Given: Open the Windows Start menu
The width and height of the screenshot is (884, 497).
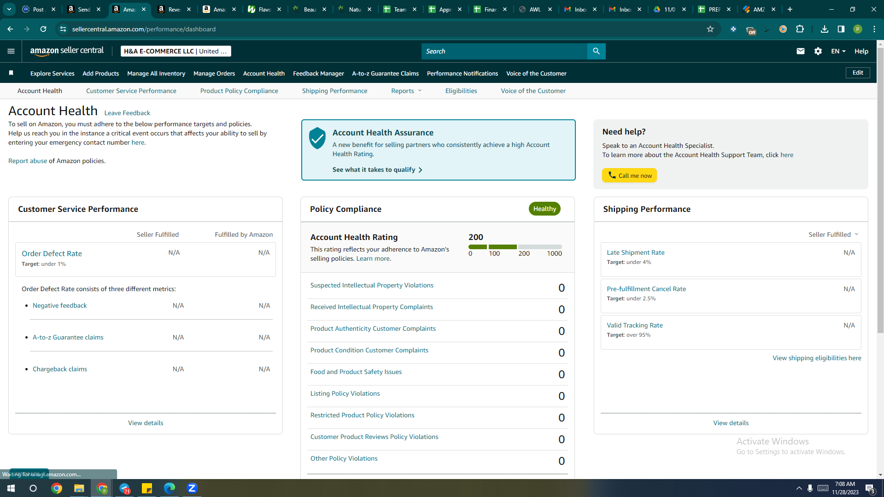Looking at the screenshot, I should pos(11,488).
